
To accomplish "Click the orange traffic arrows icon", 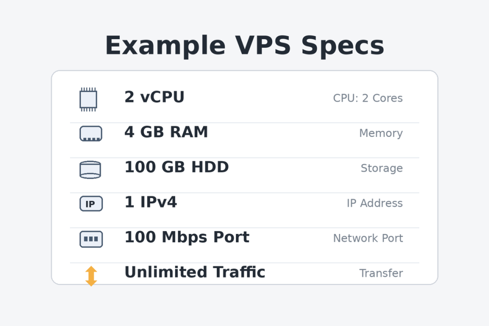I will tap(91, 276).
